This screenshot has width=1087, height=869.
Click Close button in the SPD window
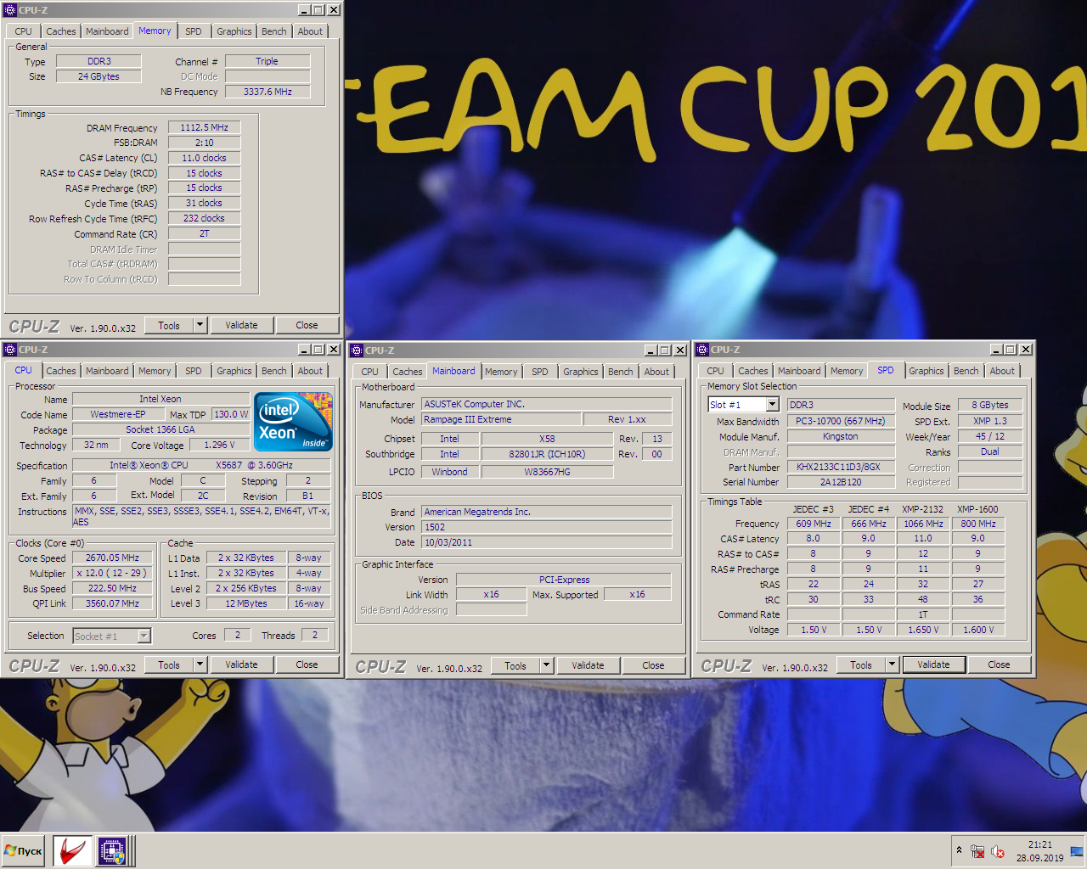pos(999,664)
